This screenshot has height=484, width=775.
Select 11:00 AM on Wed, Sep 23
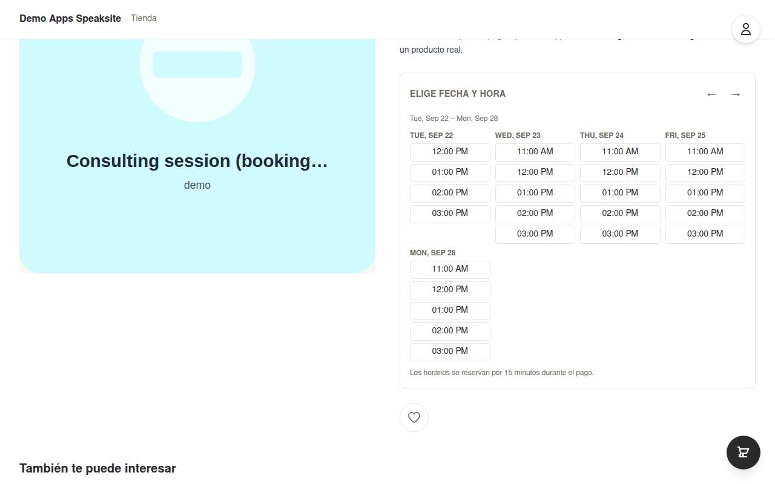click(535, 152)
